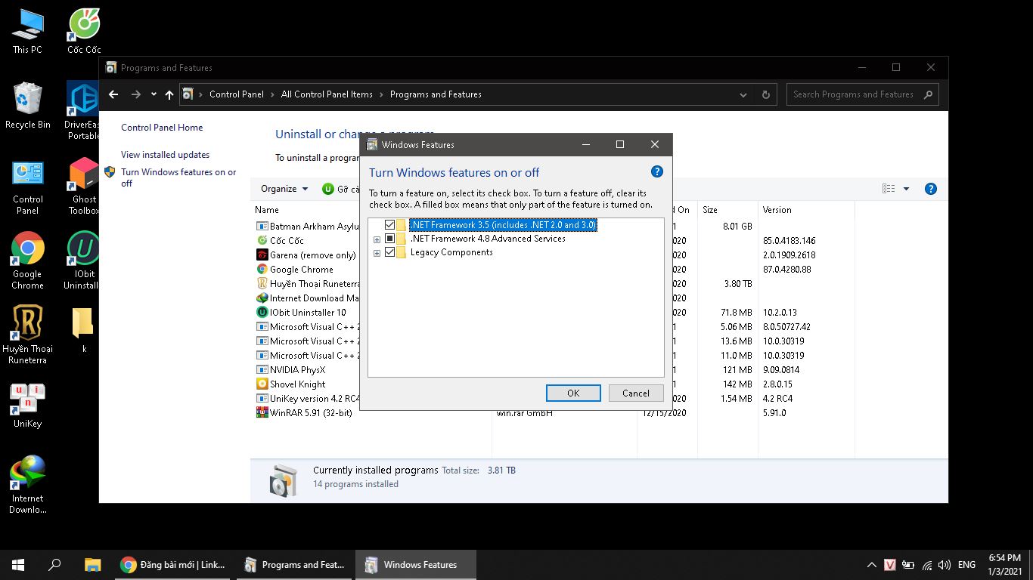Click the up arrow navigation icon
Image resolution: width=1033 pixels, height=580 pixels.
pyautogui.click(x=169, y=94)
